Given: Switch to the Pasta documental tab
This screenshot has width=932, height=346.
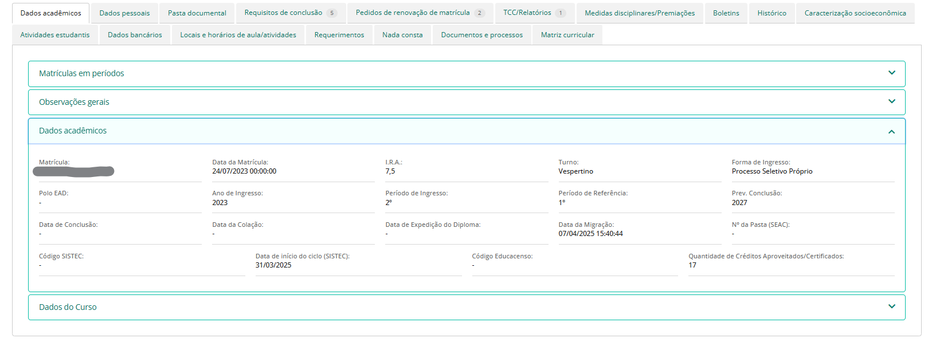Looking at the screenshot, I should click(x=197, y=13).
